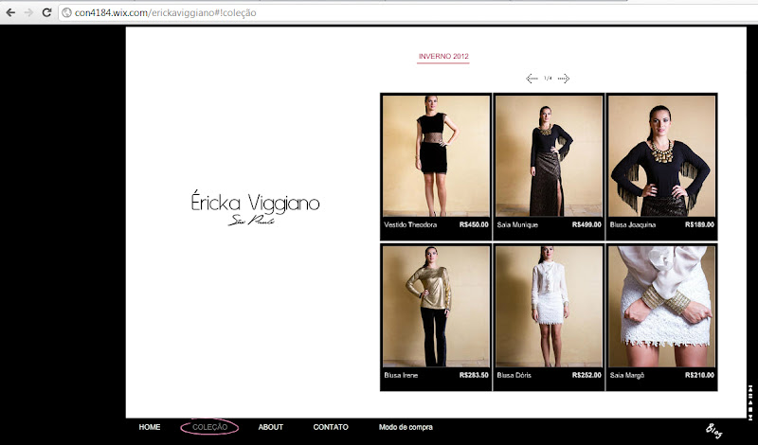Click the R$450.00 price
This screenshot has height=445, width=758.
click(474, 224)
